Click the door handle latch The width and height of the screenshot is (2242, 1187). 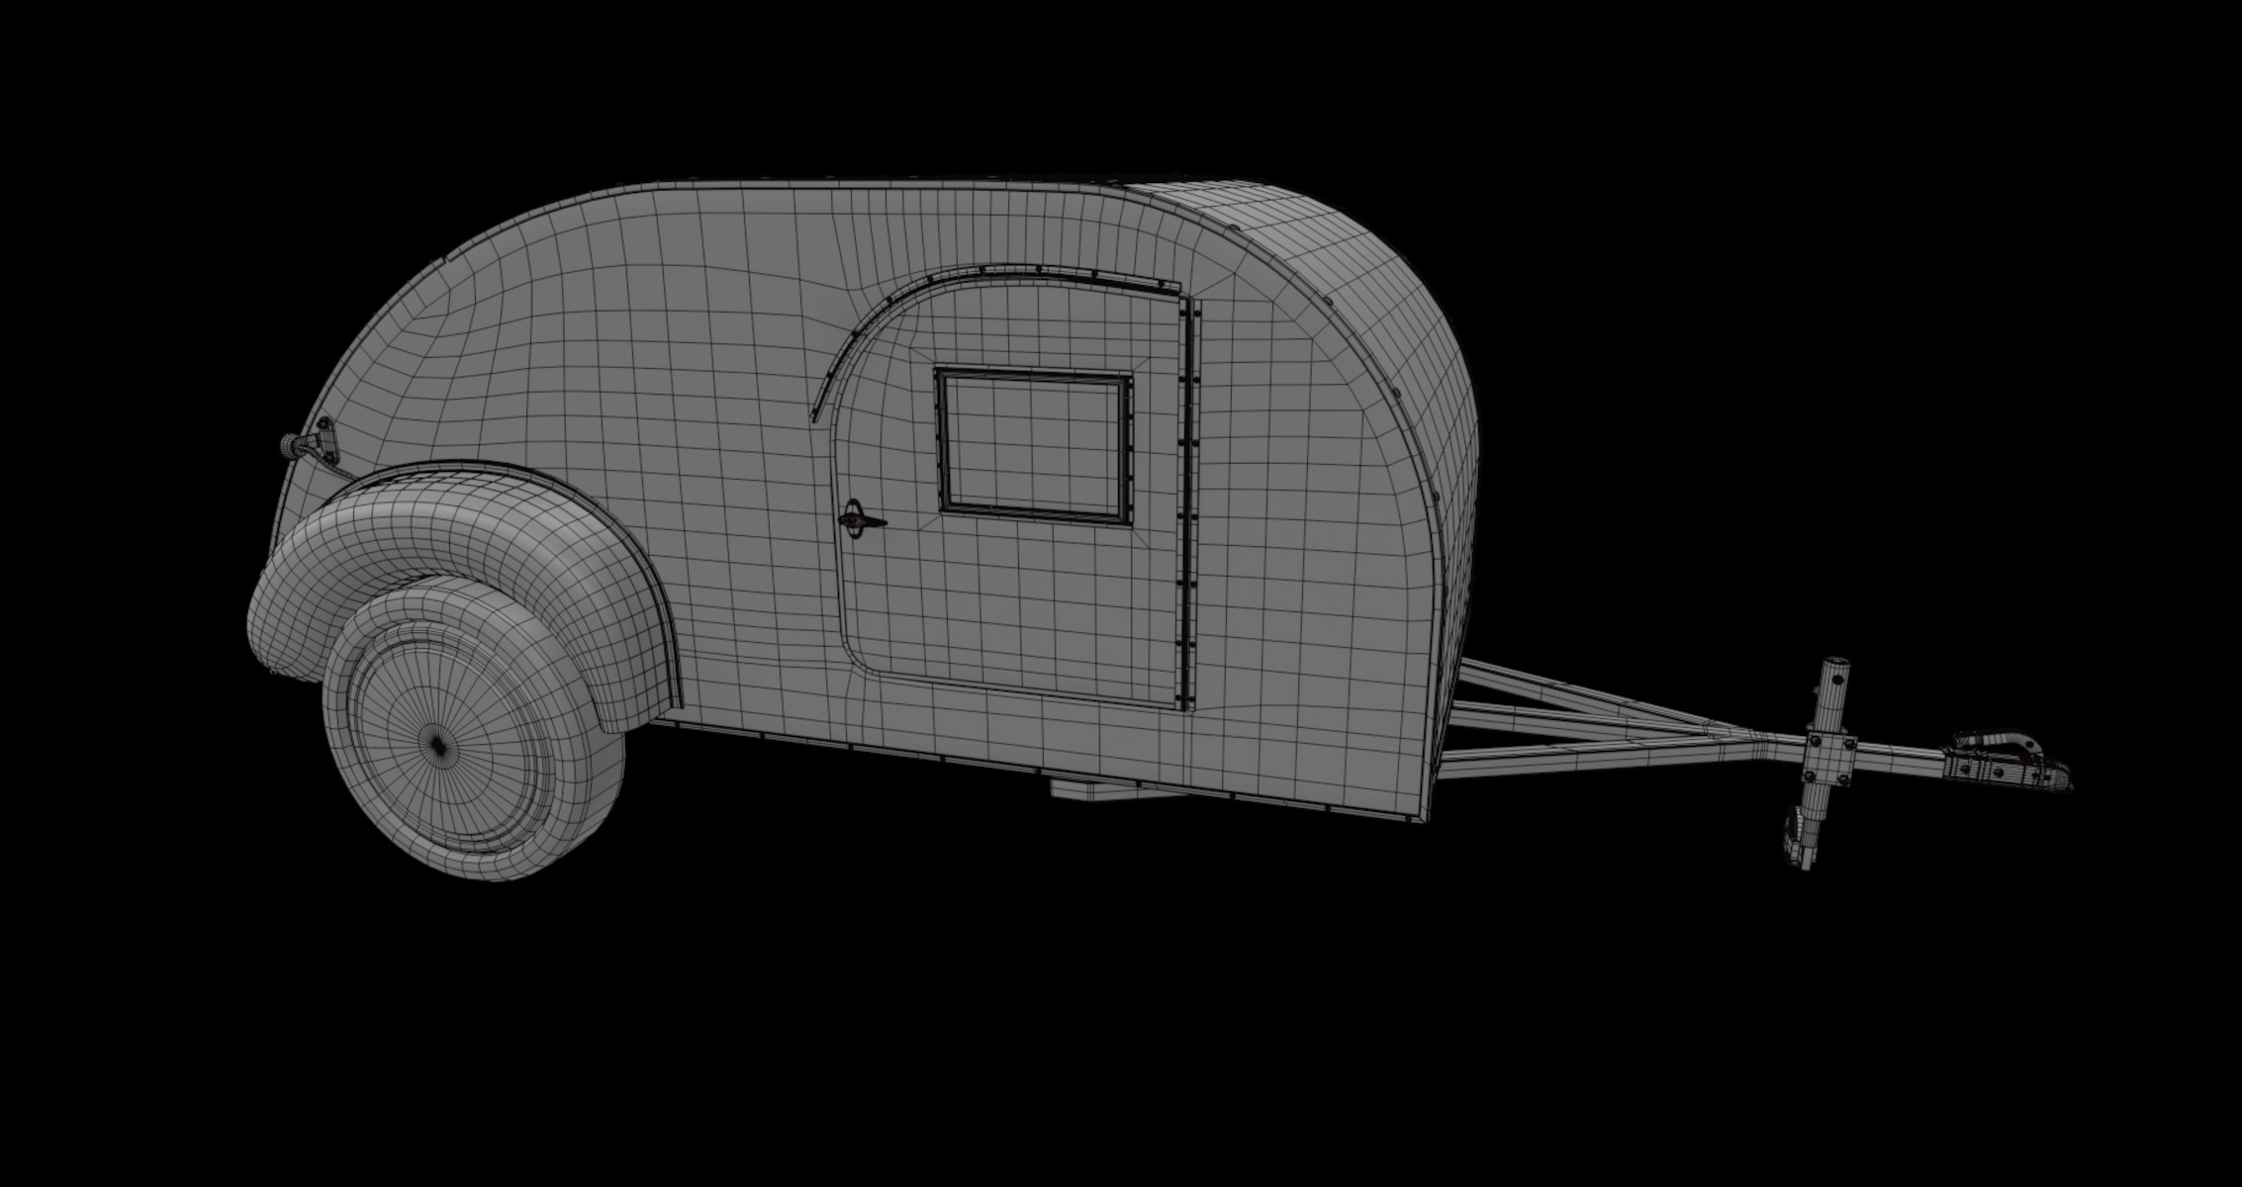(859, 520)
